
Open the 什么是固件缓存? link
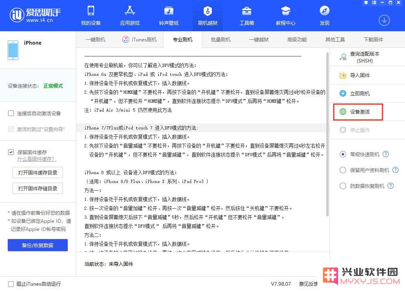tap(37, 159)
